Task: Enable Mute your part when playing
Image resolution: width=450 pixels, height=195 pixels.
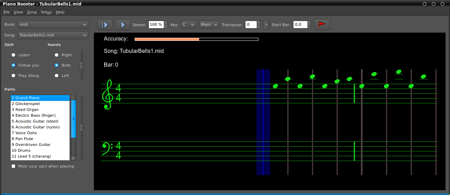Action: tap(13, 166)
